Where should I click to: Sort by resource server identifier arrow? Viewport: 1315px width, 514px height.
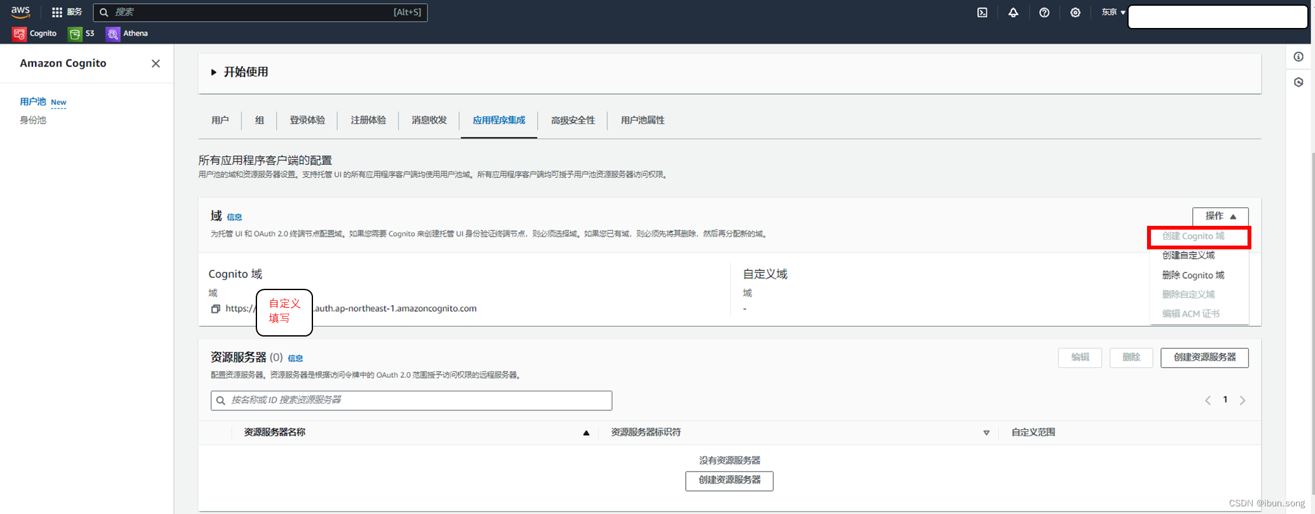point(986,433)
